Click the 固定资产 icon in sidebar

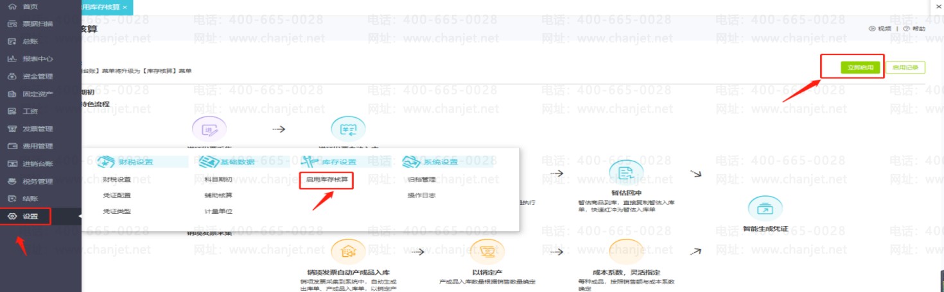[12, 94]
